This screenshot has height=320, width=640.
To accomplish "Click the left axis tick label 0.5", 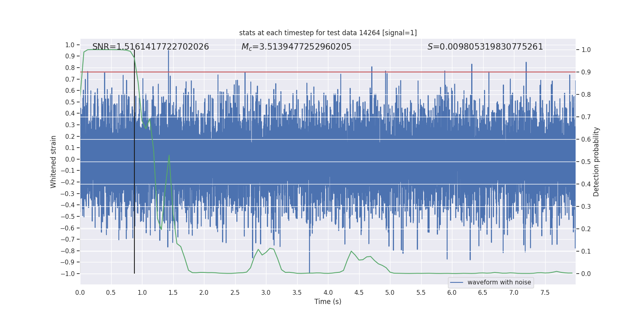I will [70, 102].
